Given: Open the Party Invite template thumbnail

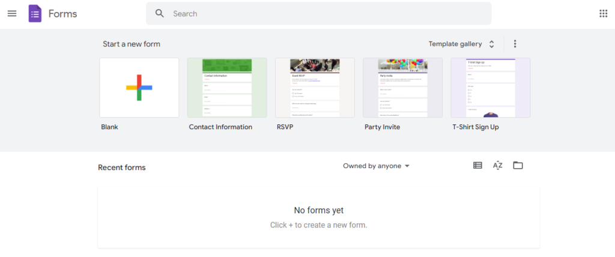Looking at the screenshot, I should pyautogui.click(x=403, y=88).
